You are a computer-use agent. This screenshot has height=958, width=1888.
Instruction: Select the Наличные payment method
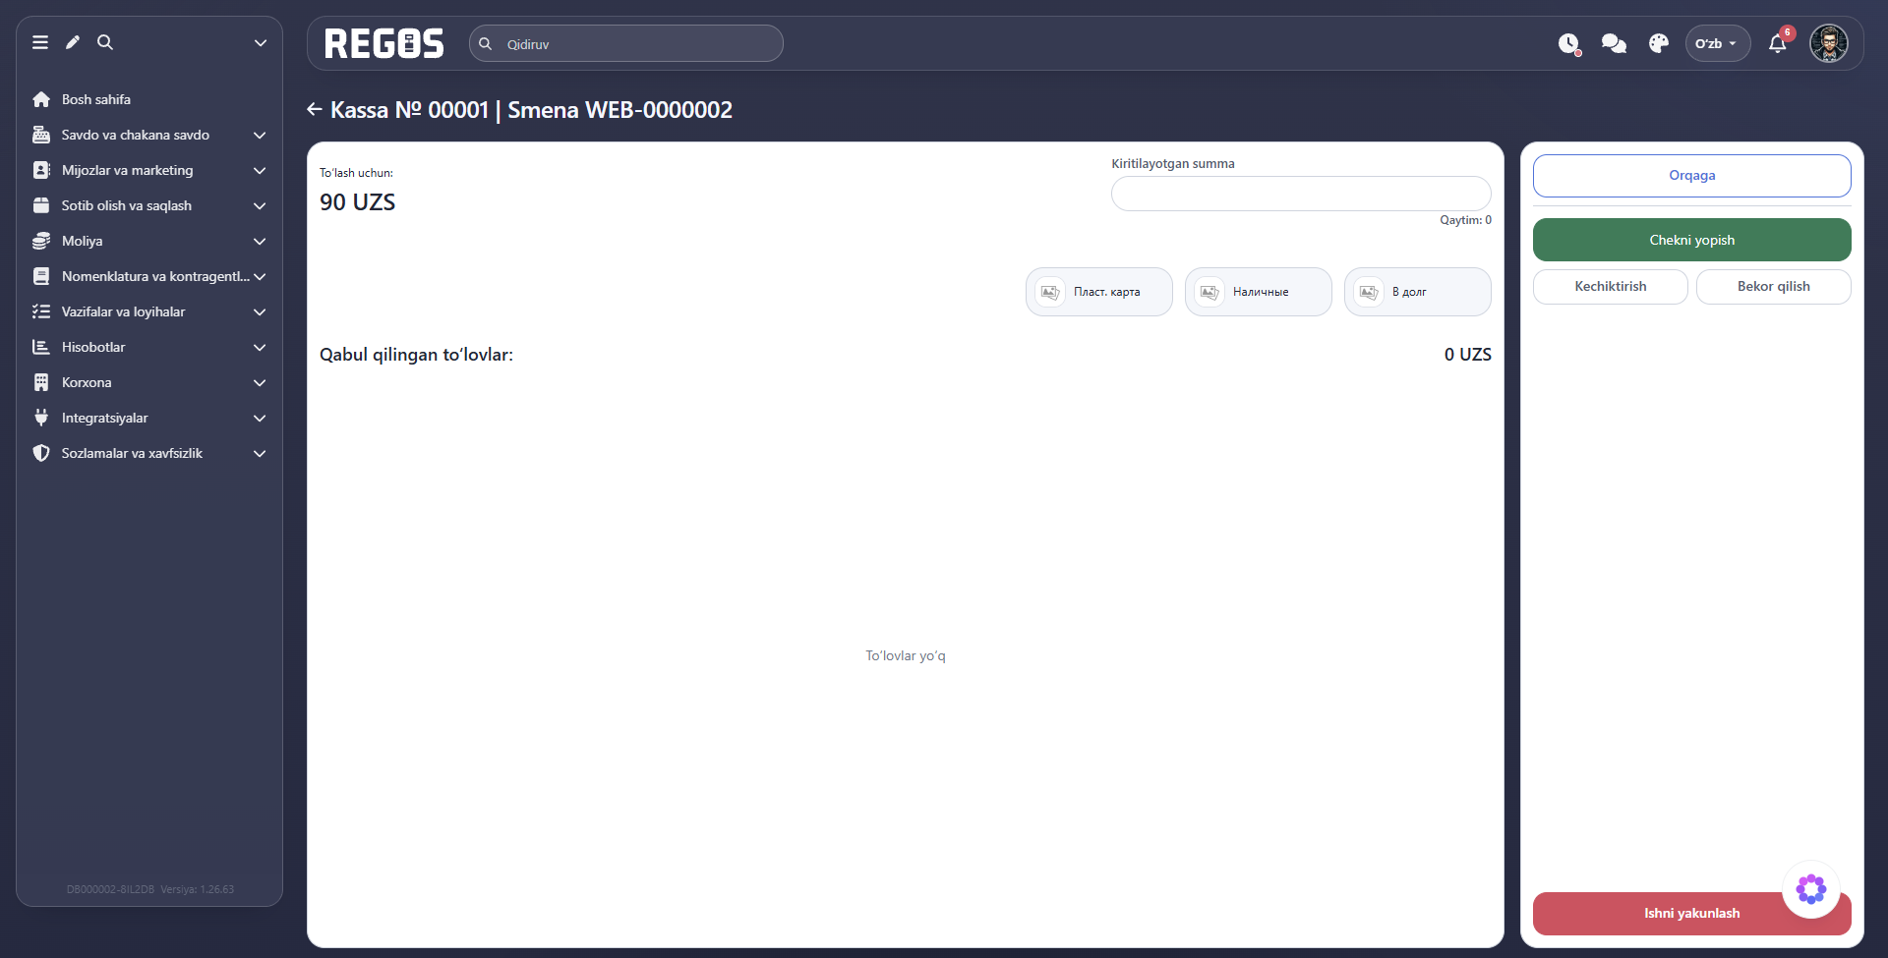1258,292
